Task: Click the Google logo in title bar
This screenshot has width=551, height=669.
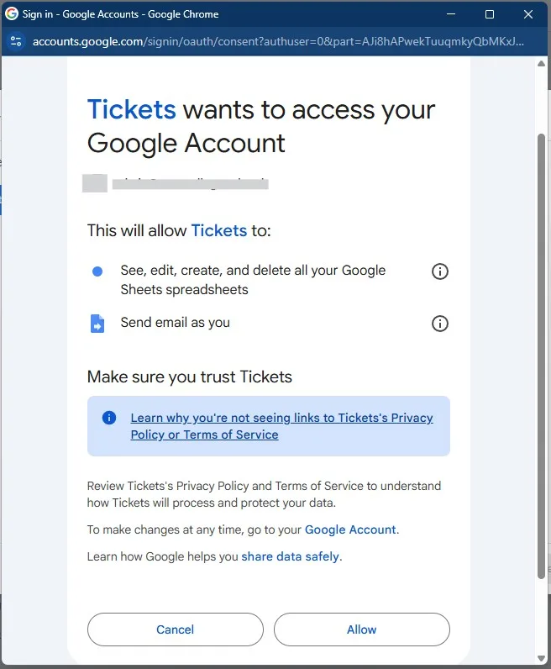Action: pyautogui.click(x=12, y=13)
